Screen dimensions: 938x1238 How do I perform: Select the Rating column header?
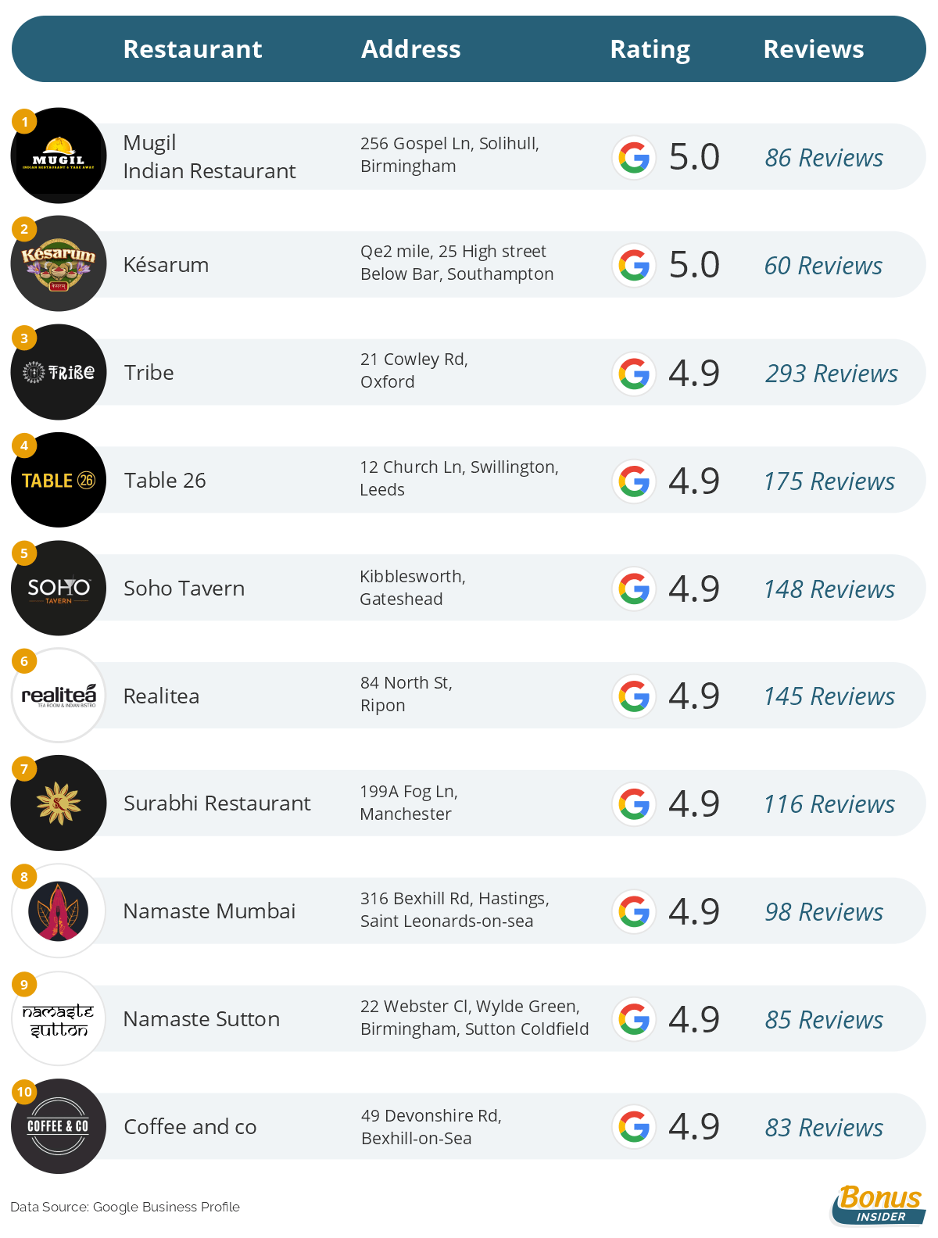[x=650, y=49]
